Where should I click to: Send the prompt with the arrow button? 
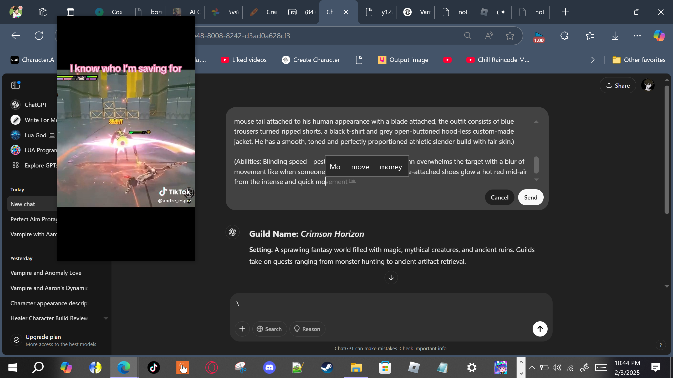tap(540, 329)
